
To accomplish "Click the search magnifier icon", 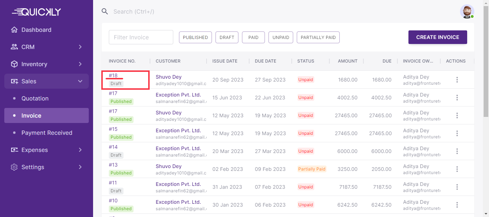I will pyautogui.click(x=105, y=11).
